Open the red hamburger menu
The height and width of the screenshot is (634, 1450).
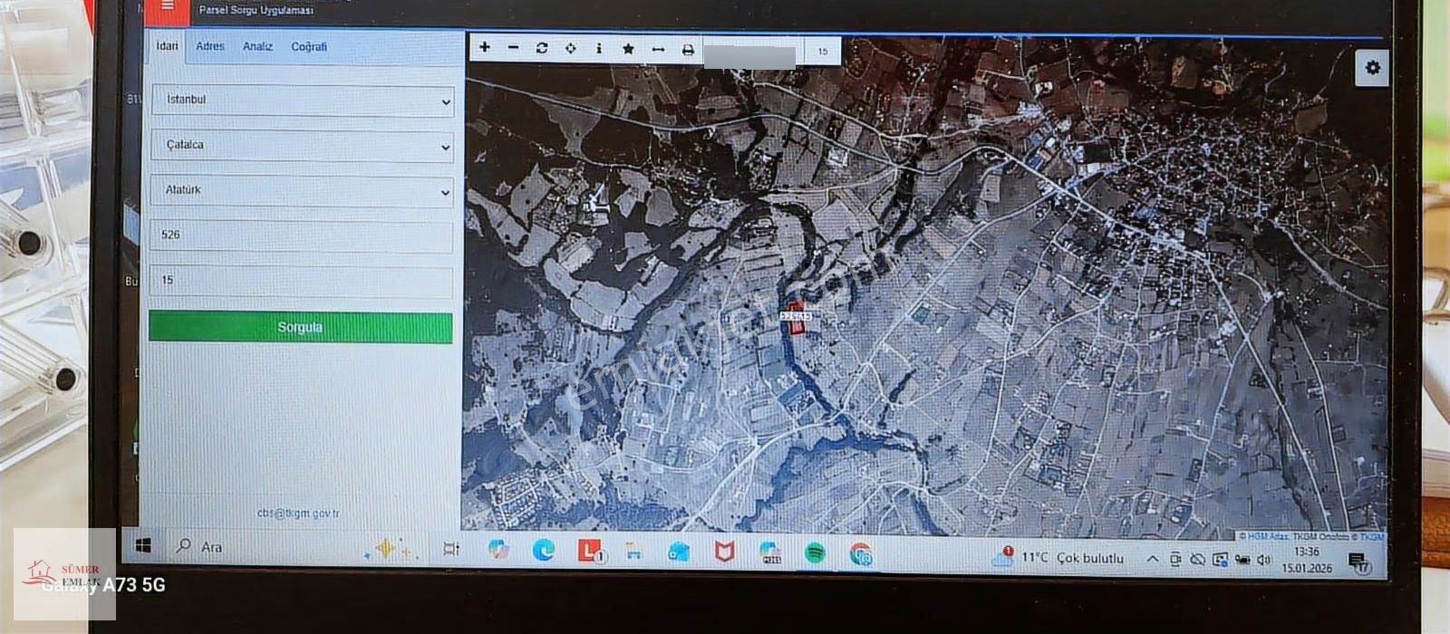click(167, 7)
